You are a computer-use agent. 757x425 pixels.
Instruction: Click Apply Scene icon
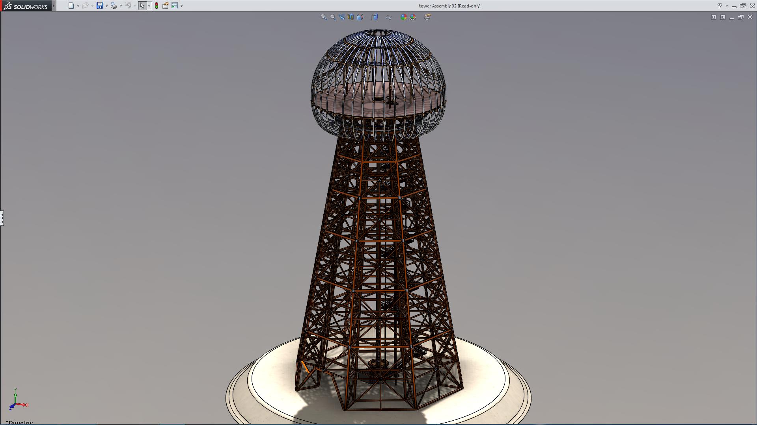(413, 17)
